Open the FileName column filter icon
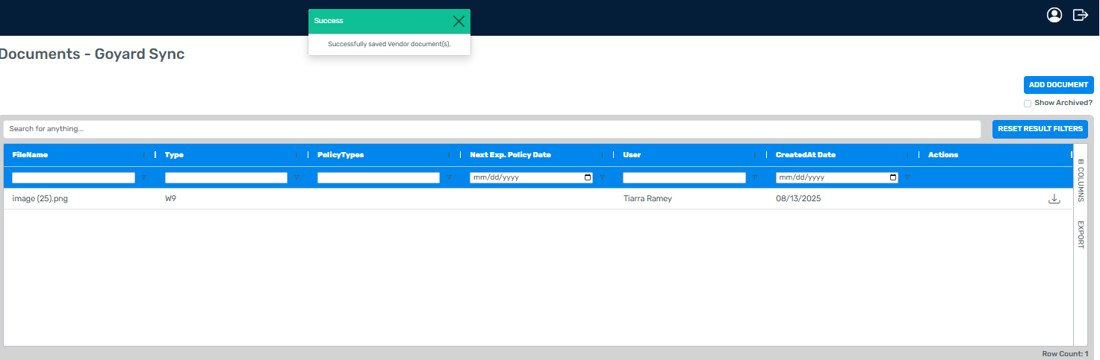 pyautogui.click(x=143, y=178)
